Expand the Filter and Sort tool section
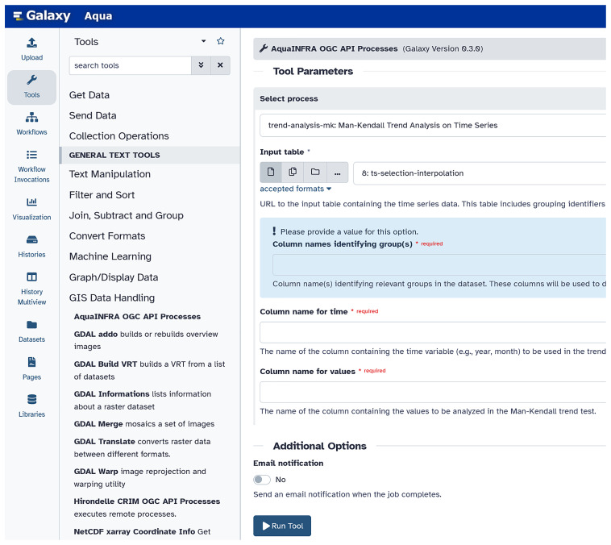The height and width of the screenshot is (545, 611). (x=102, y=195)
